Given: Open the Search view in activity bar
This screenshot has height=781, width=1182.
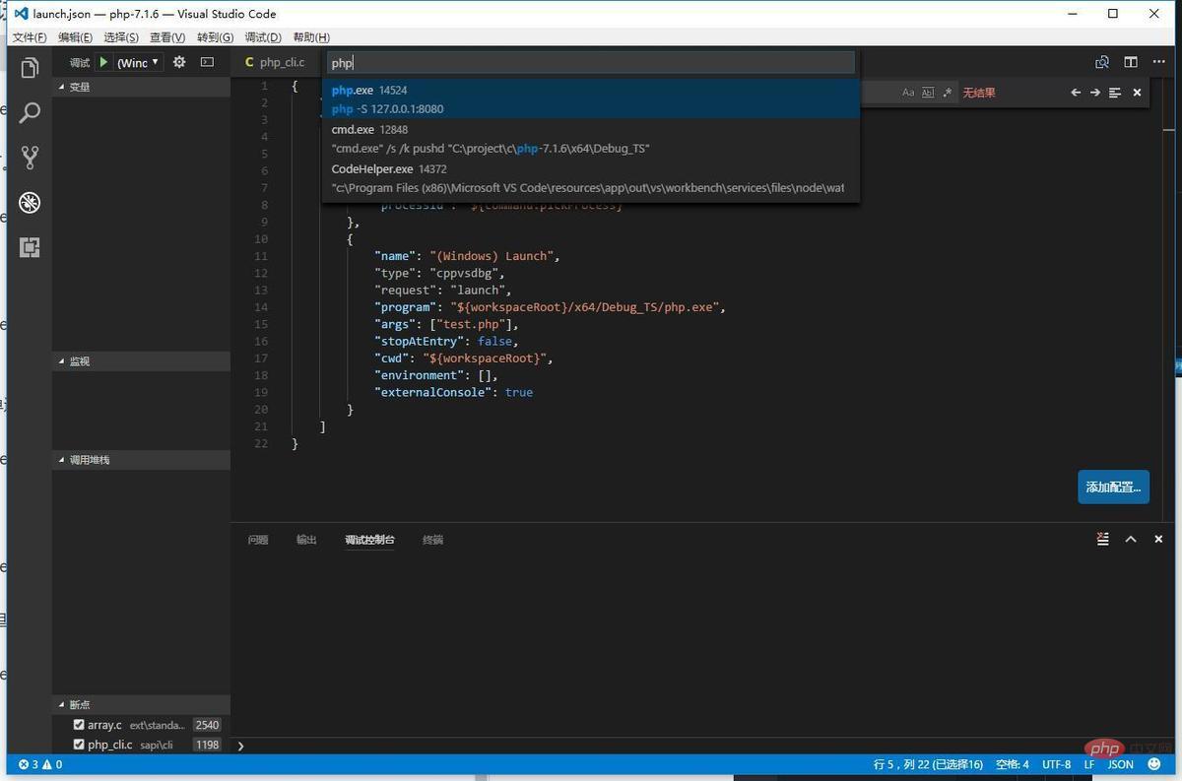Looking at the screenshot, I should coord(30,113).
